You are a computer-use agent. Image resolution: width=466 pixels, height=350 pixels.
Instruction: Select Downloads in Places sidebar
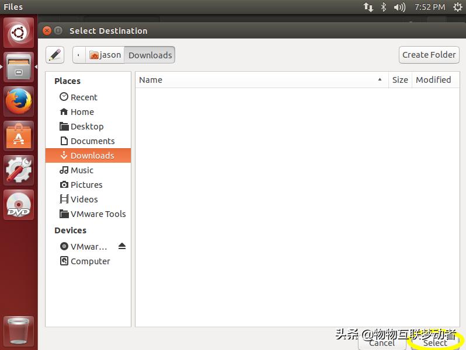coord(88,156)
